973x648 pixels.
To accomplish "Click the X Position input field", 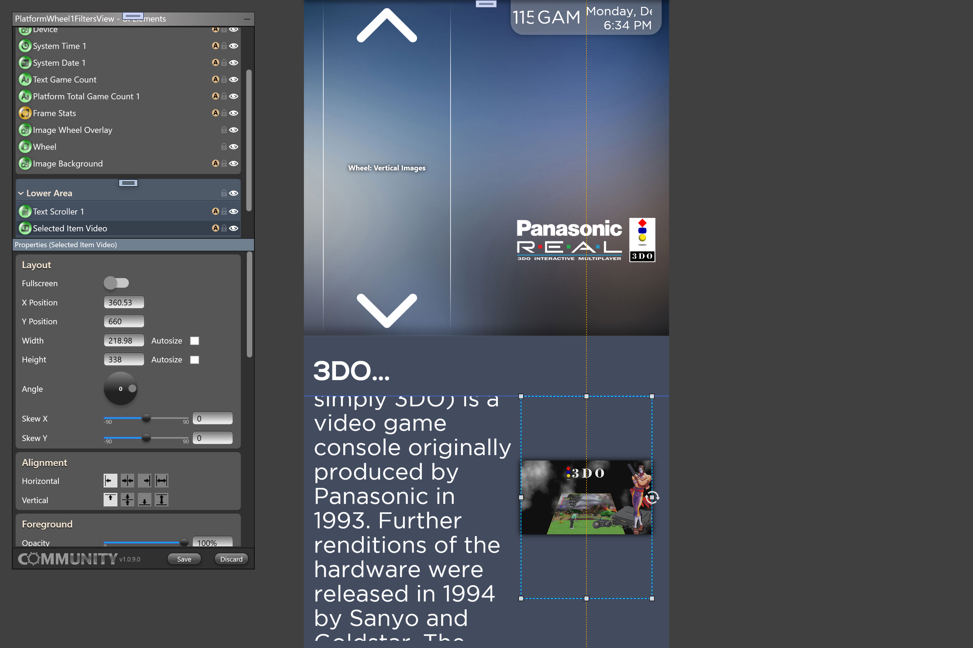I will click(x=124, y=302).
